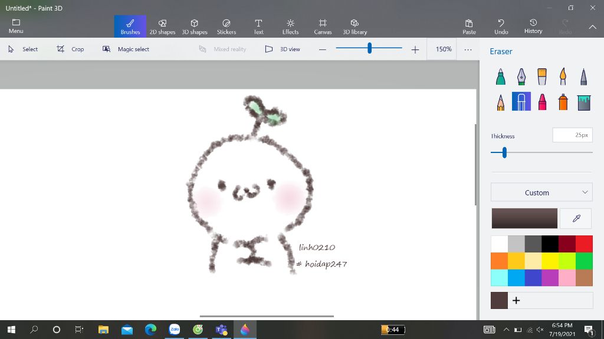Pick the green color swatch

point(585,261)
